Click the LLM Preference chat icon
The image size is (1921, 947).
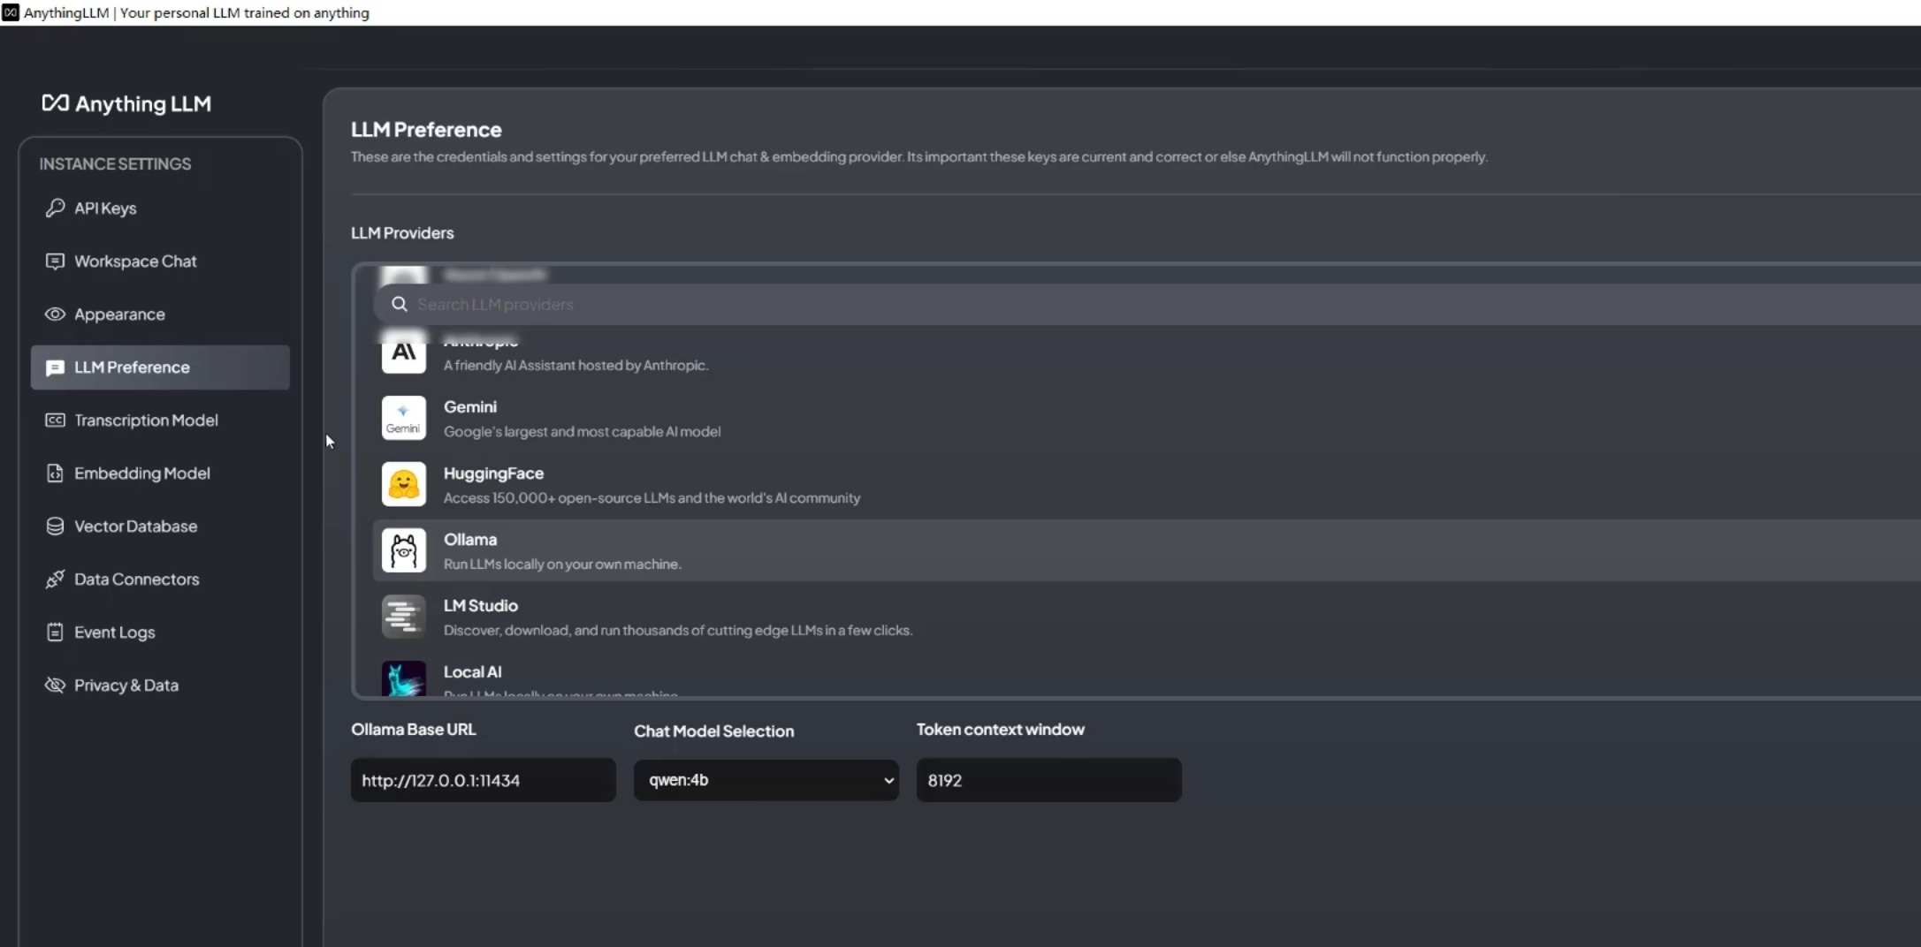coord(55,367)
